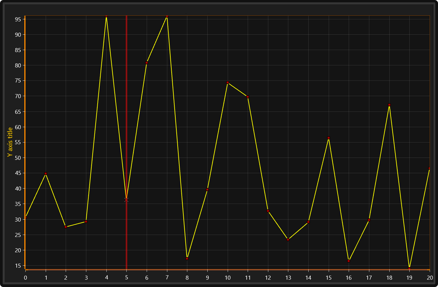
Task: Select the data point at x=14
Action: [x=308, y=222]
